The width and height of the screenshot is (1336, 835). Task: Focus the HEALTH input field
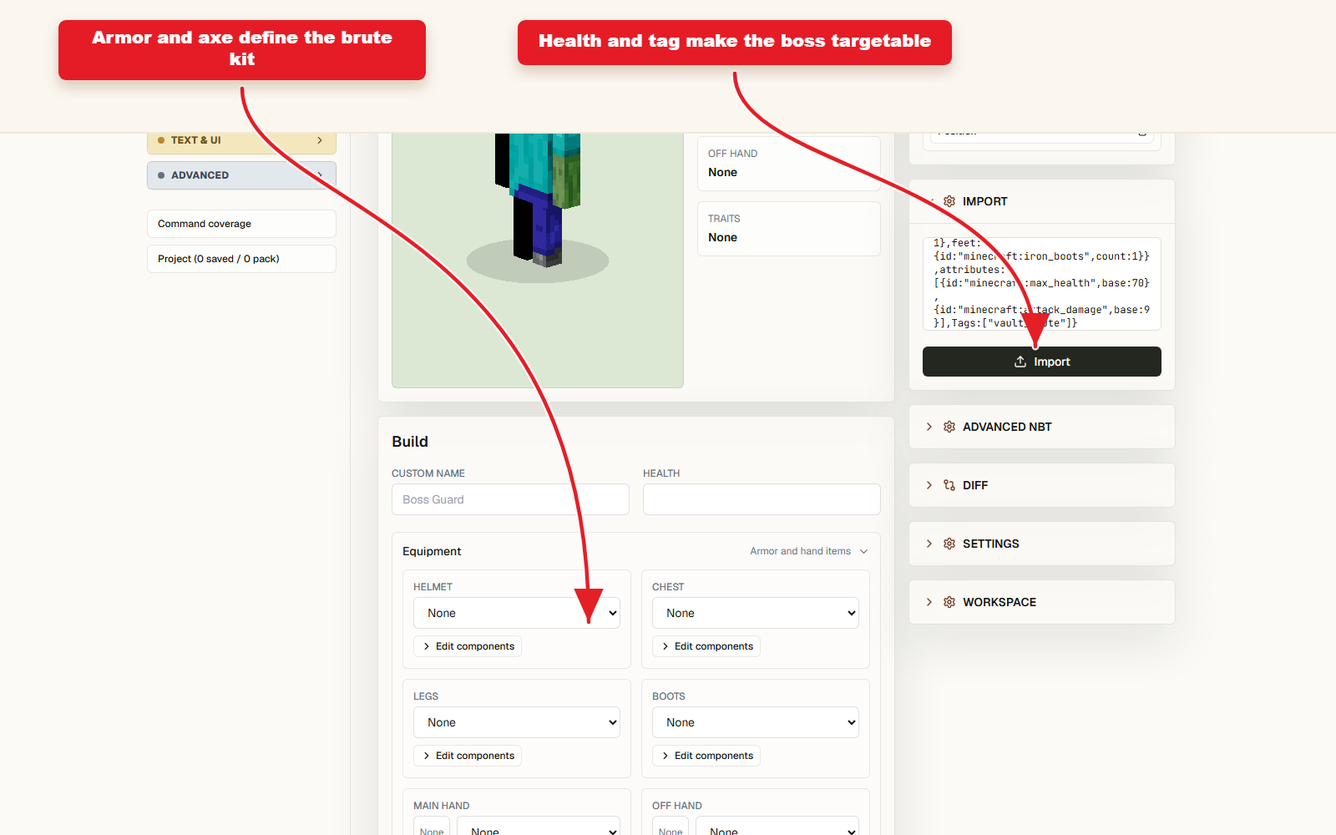762,499
